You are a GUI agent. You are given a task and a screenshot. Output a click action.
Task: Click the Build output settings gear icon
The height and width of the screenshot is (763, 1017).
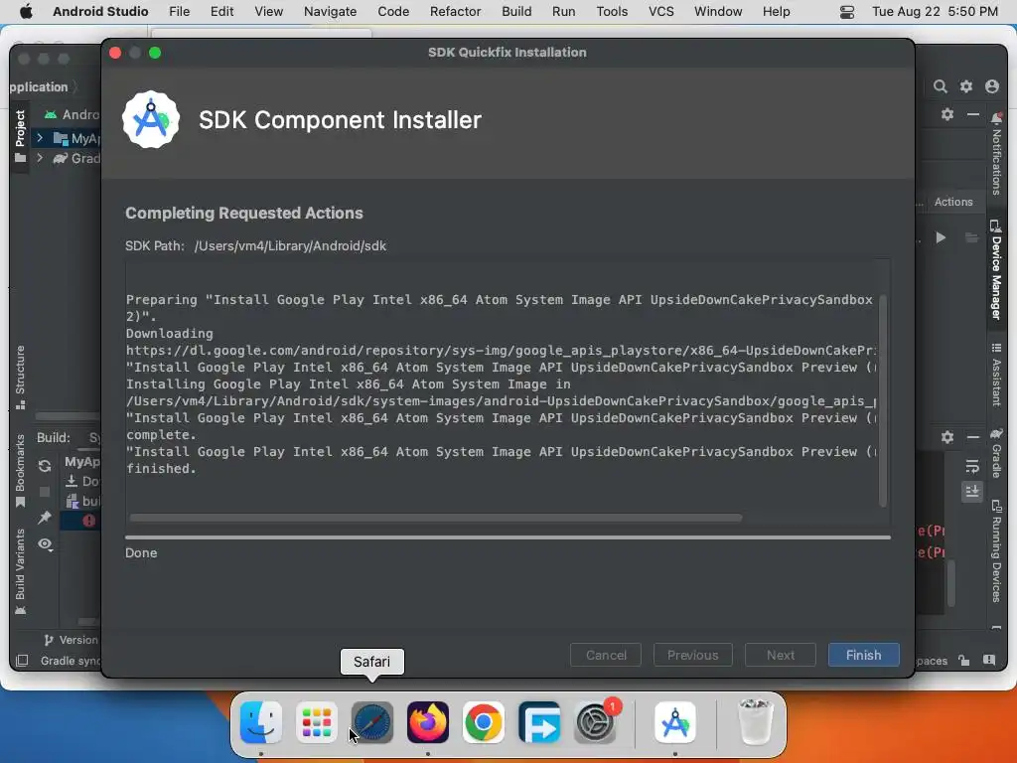(x=947, y=437)
